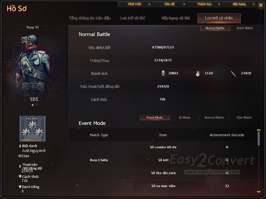Click the Colonel rank badge
This screenshot has width=266, height=199.
[x=33, y=129]
